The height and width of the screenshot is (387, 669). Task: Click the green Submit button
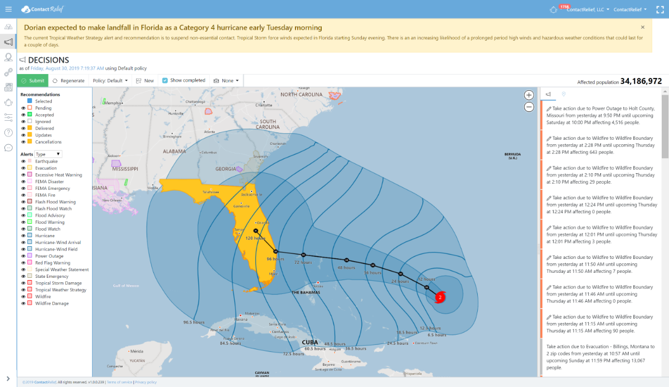coord(32,81)
